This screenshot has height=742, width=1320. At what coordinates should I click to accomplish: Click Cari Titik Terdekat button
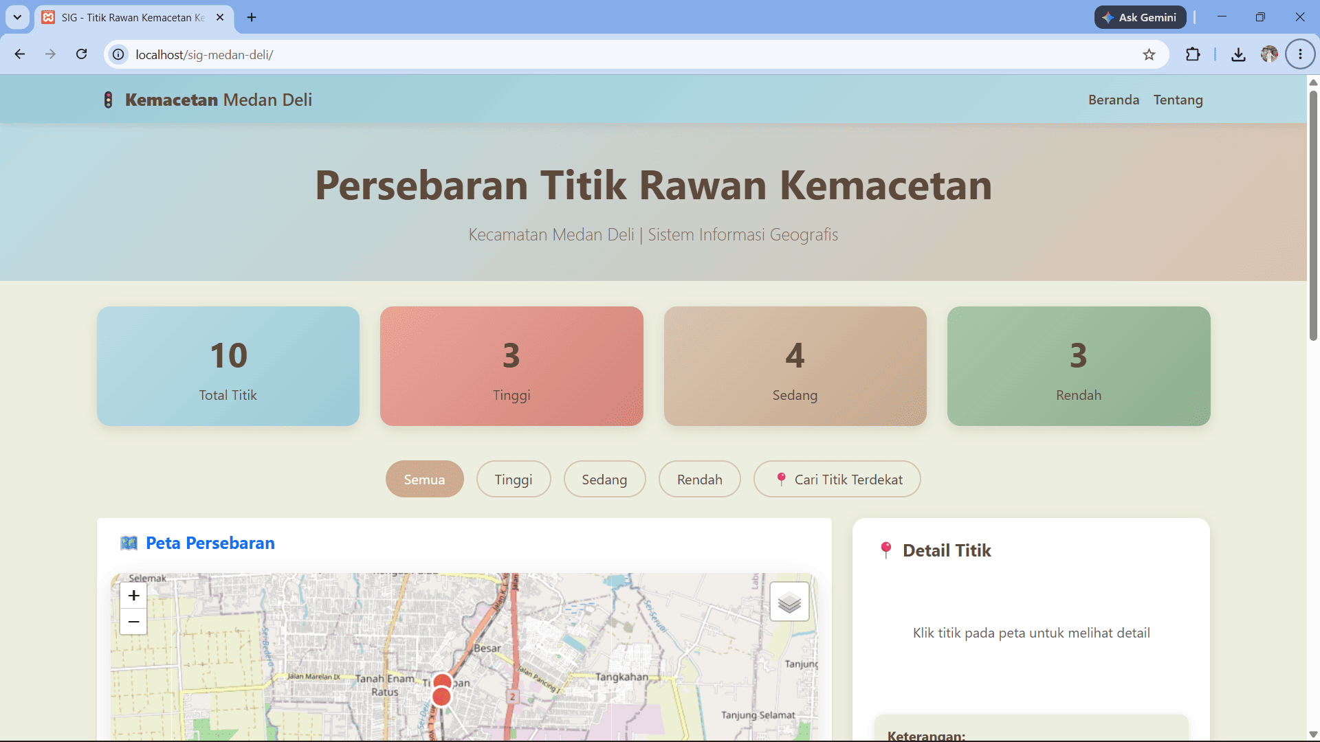point(837,480)
